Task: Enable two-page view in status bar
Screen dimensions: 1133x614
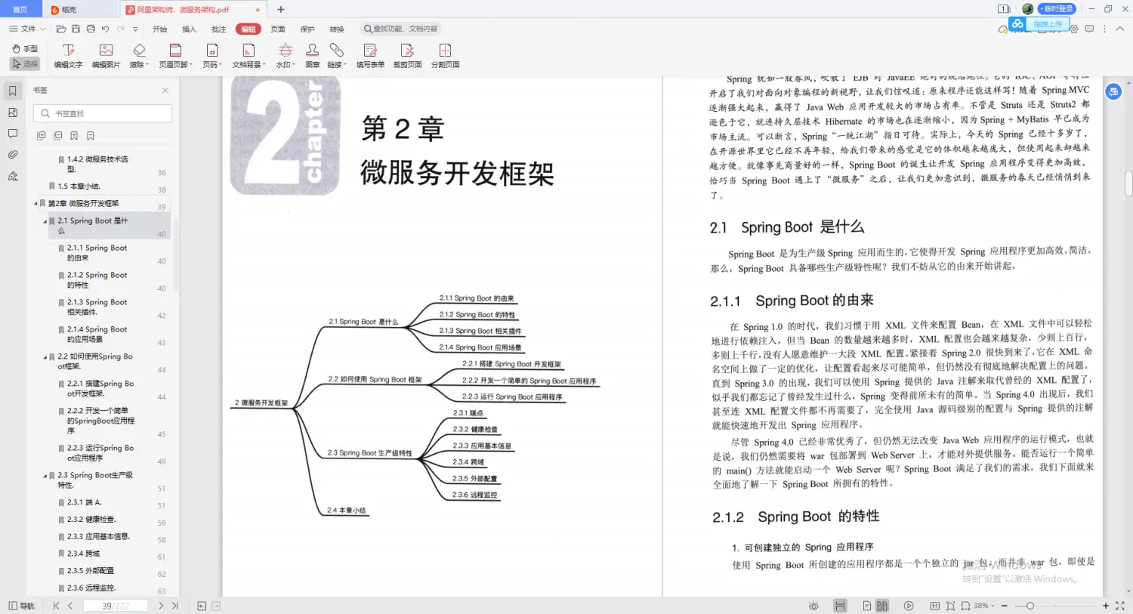Action: 881,606
